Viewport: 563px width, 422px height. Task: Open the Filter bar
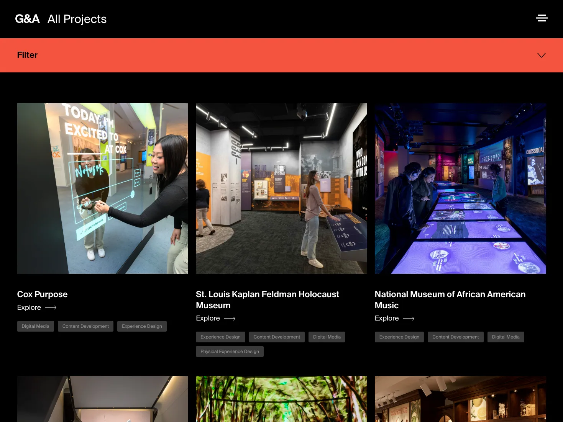(281, 55)
